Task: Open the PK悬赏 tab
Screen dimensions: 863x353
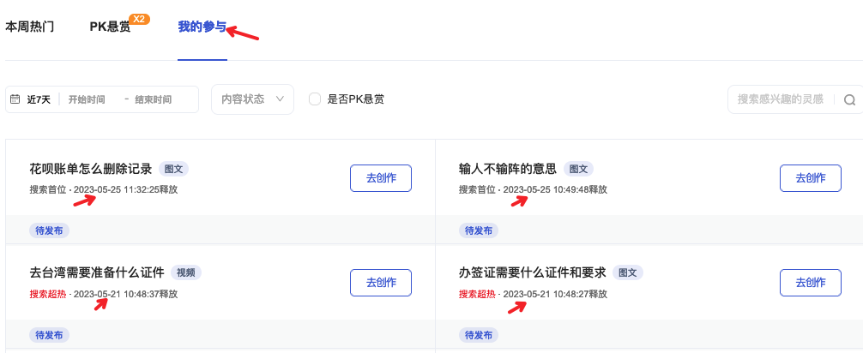Action: coord(110,27)
